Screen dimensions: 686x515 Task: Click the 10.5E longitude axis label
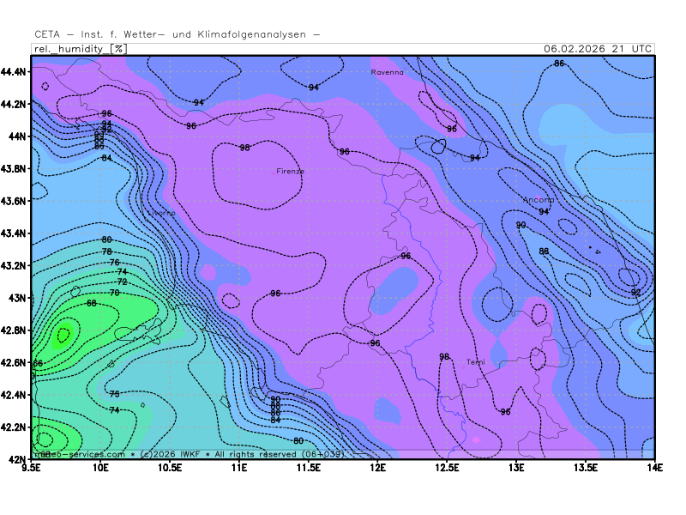(x=170, y=468)
